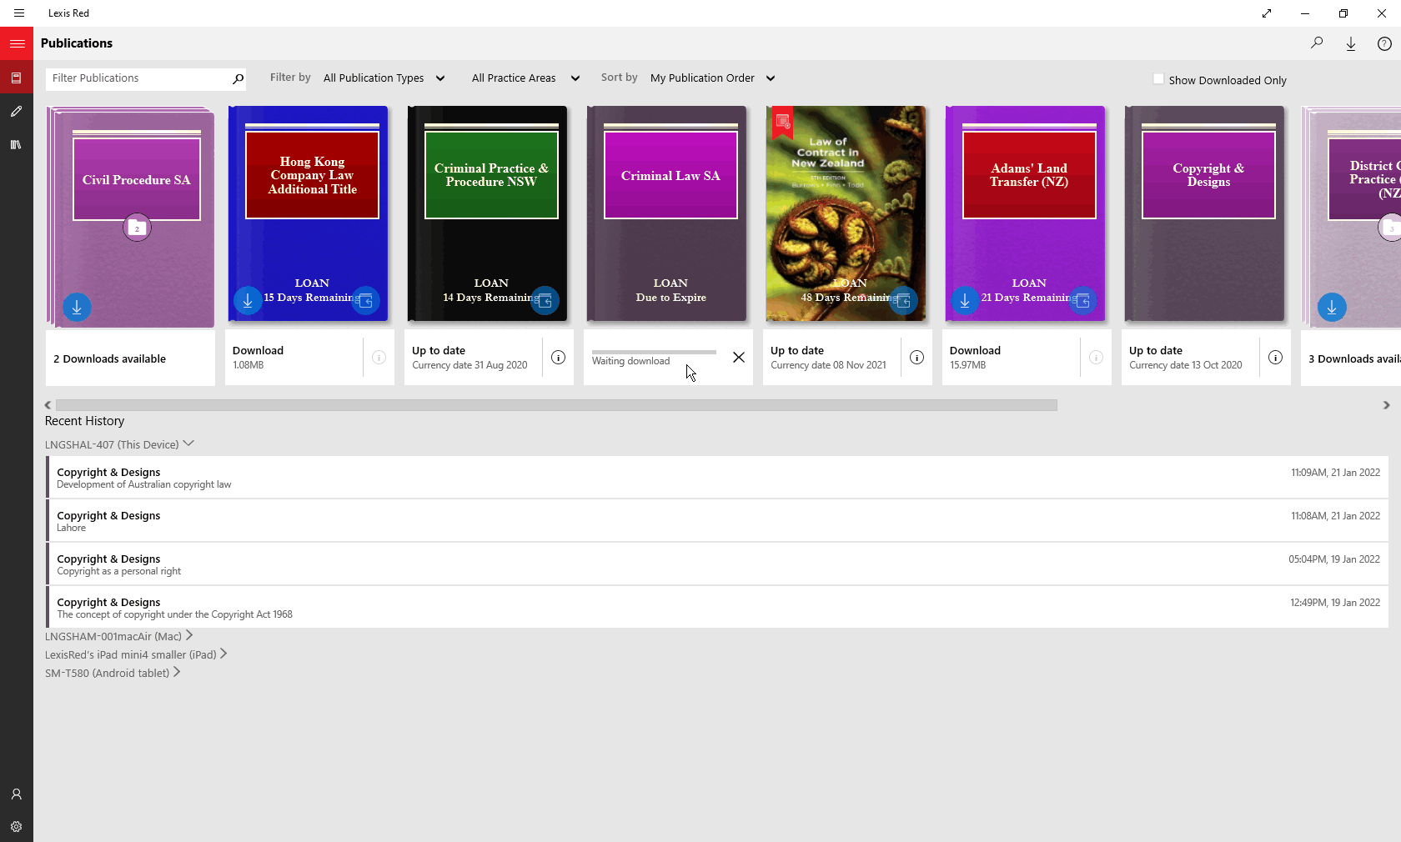Open settings via the gear icon
This screenshot has width=1401, height=842.
16,827
